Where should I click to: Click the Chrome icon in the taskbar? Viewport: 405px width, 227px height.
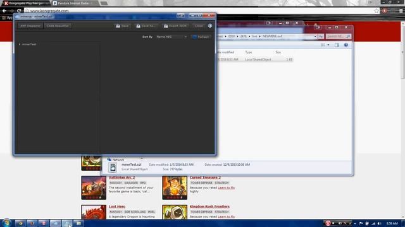(20, 223)
